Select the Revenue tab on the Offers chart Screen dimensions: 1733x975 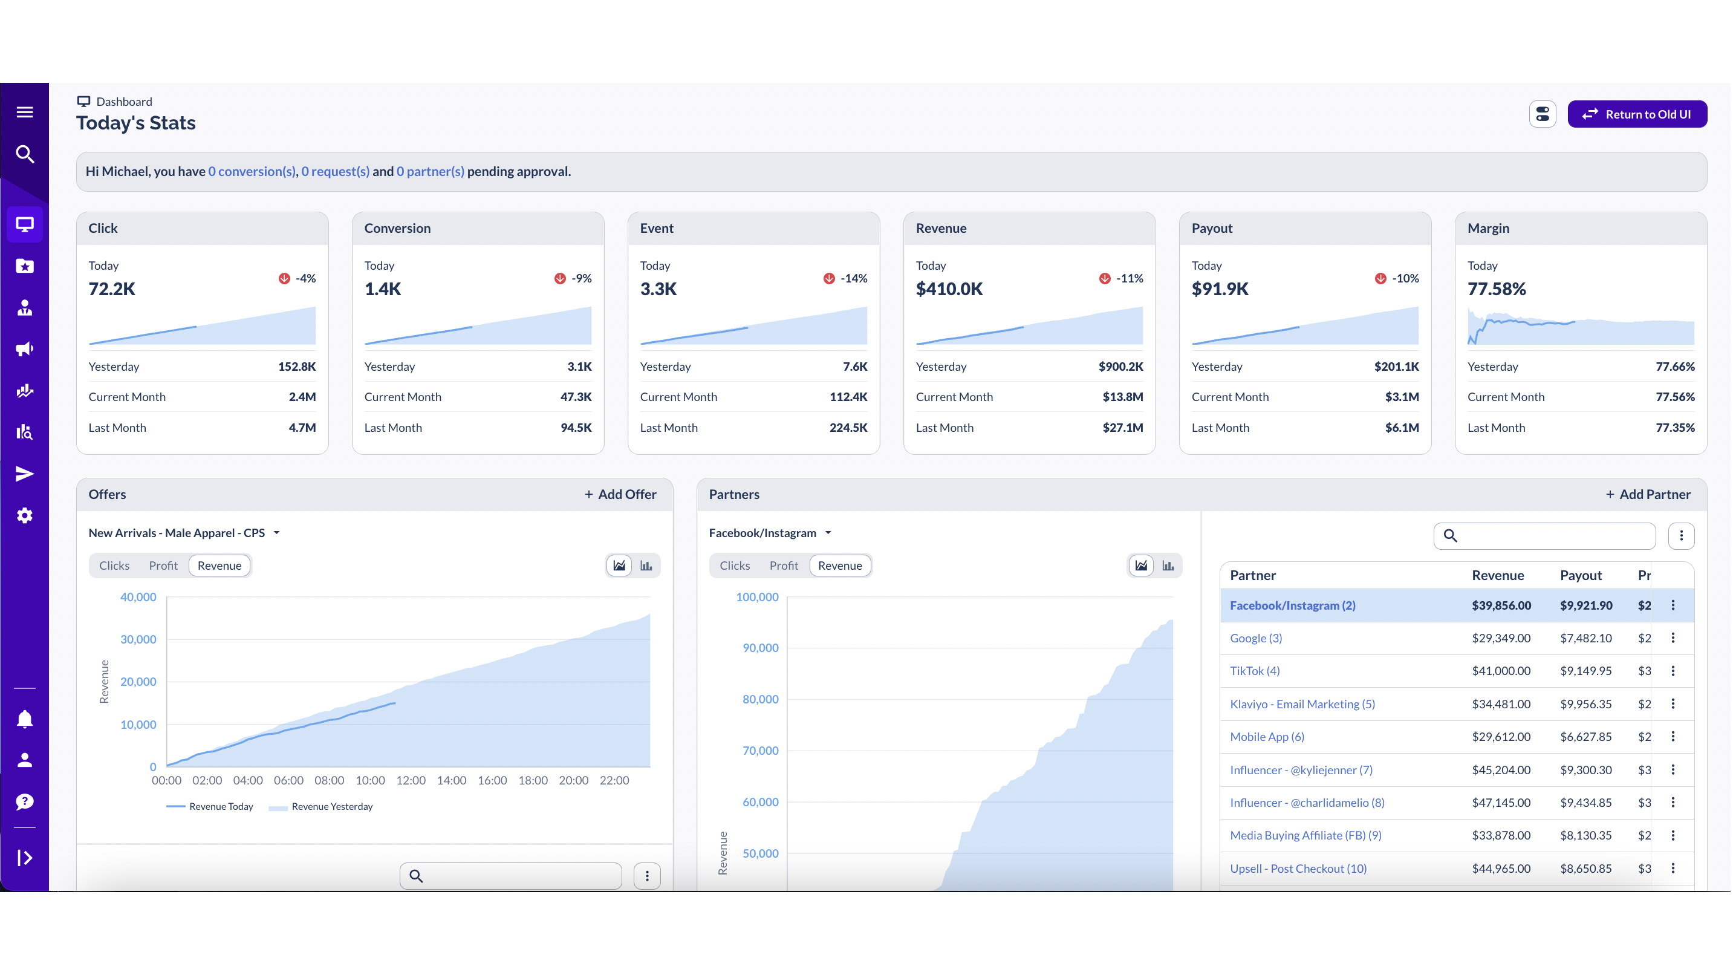(219, 565)
